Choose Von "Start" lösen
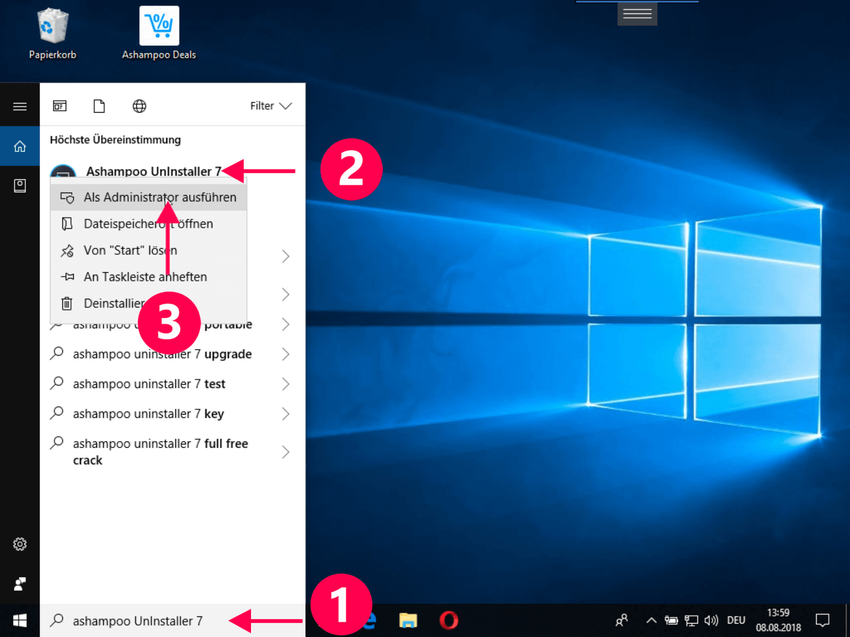Screen dimensions: 850x637 coord(149,250)
